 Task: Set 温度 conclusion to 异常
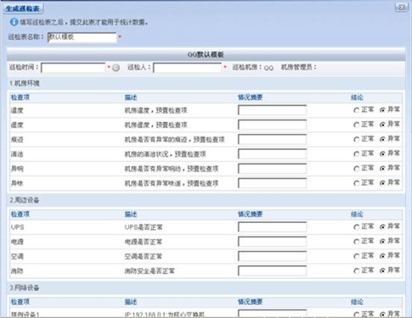[382, 110]
